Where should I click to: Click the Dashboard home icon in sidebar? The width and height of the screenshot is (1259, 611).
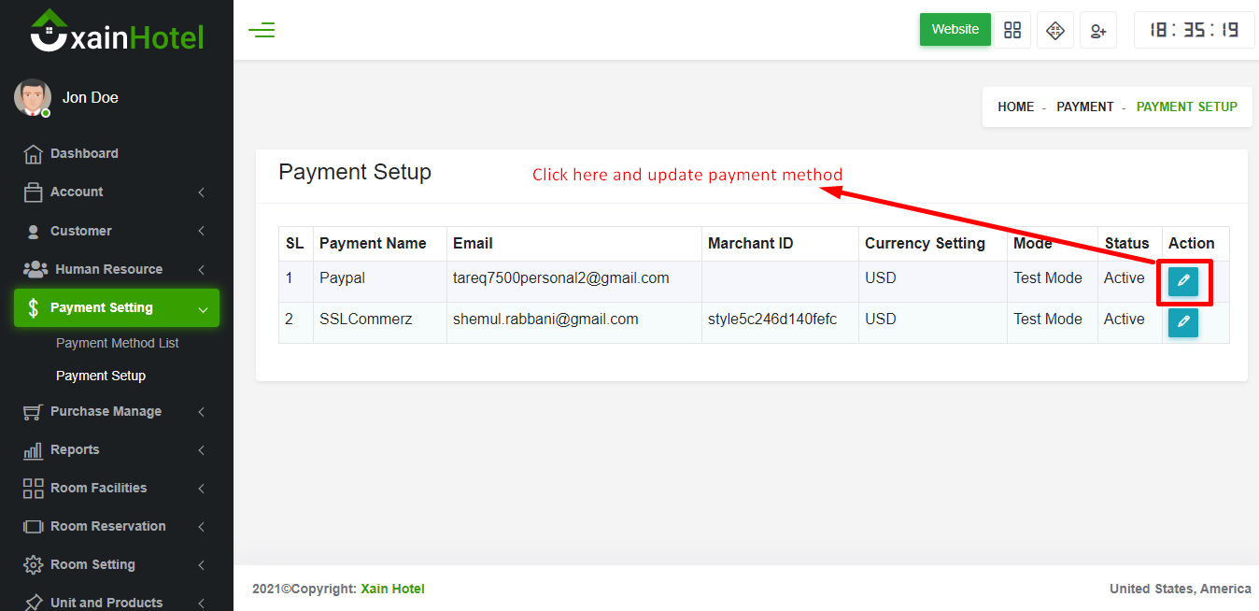(34, 154)
